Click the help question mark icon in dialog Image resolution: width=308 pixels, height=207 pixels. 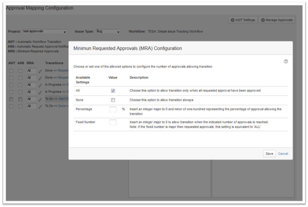coord(286,62)
